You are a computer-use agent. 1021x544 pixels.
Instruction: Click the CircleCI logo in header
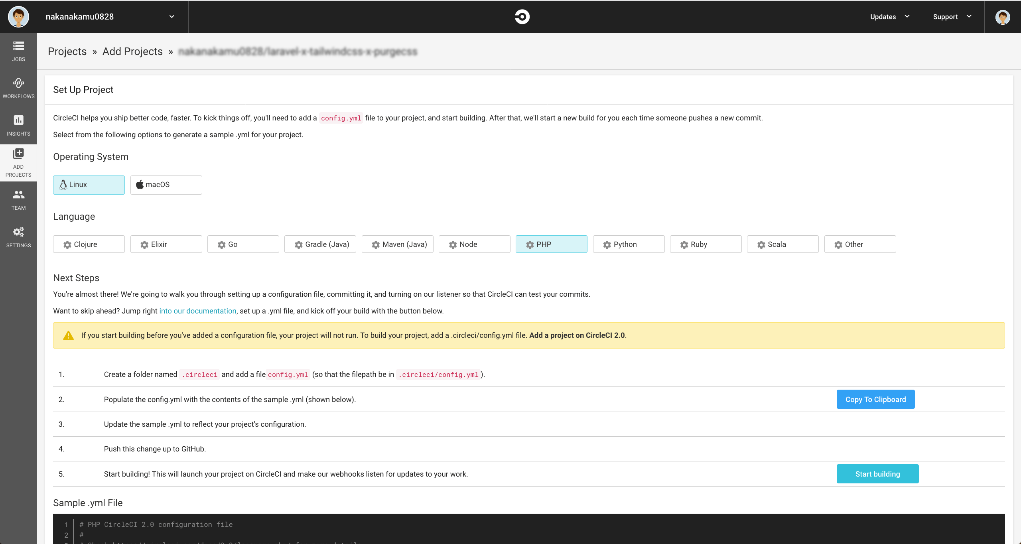click(522, 17)
